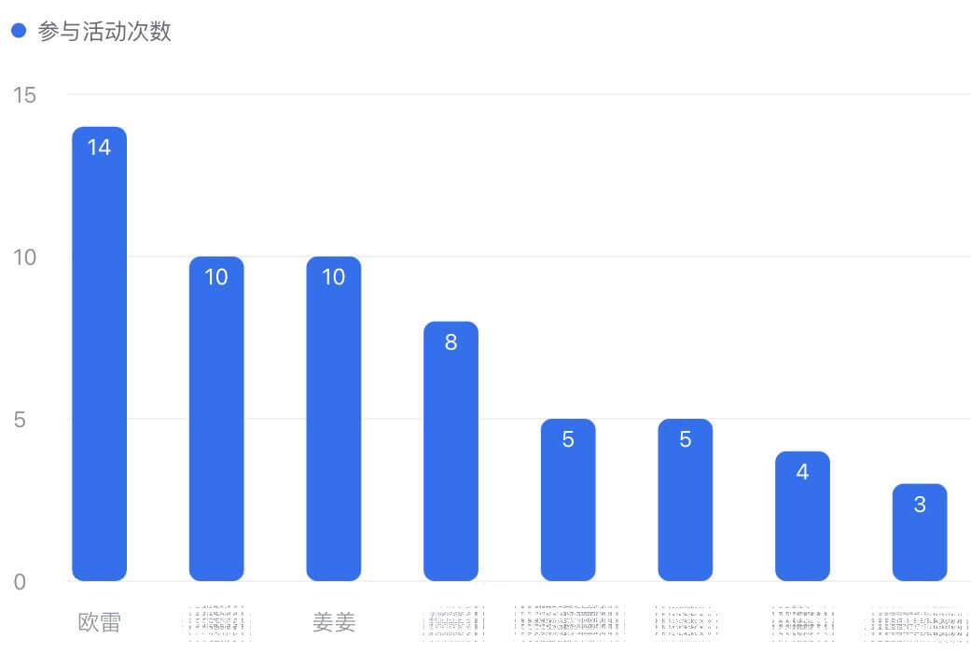The height and width of the screenshot is (666, 971).
Task: Click the left bar with value 5
Action: (568, 508)
